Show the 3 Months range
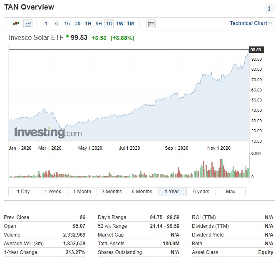Screen dimensions: 278x259 click(112, 192)
